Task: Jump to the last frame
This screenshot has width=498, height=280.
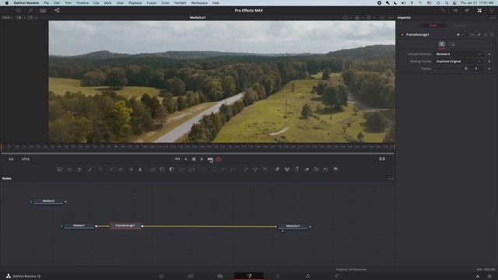Action: 210,159
